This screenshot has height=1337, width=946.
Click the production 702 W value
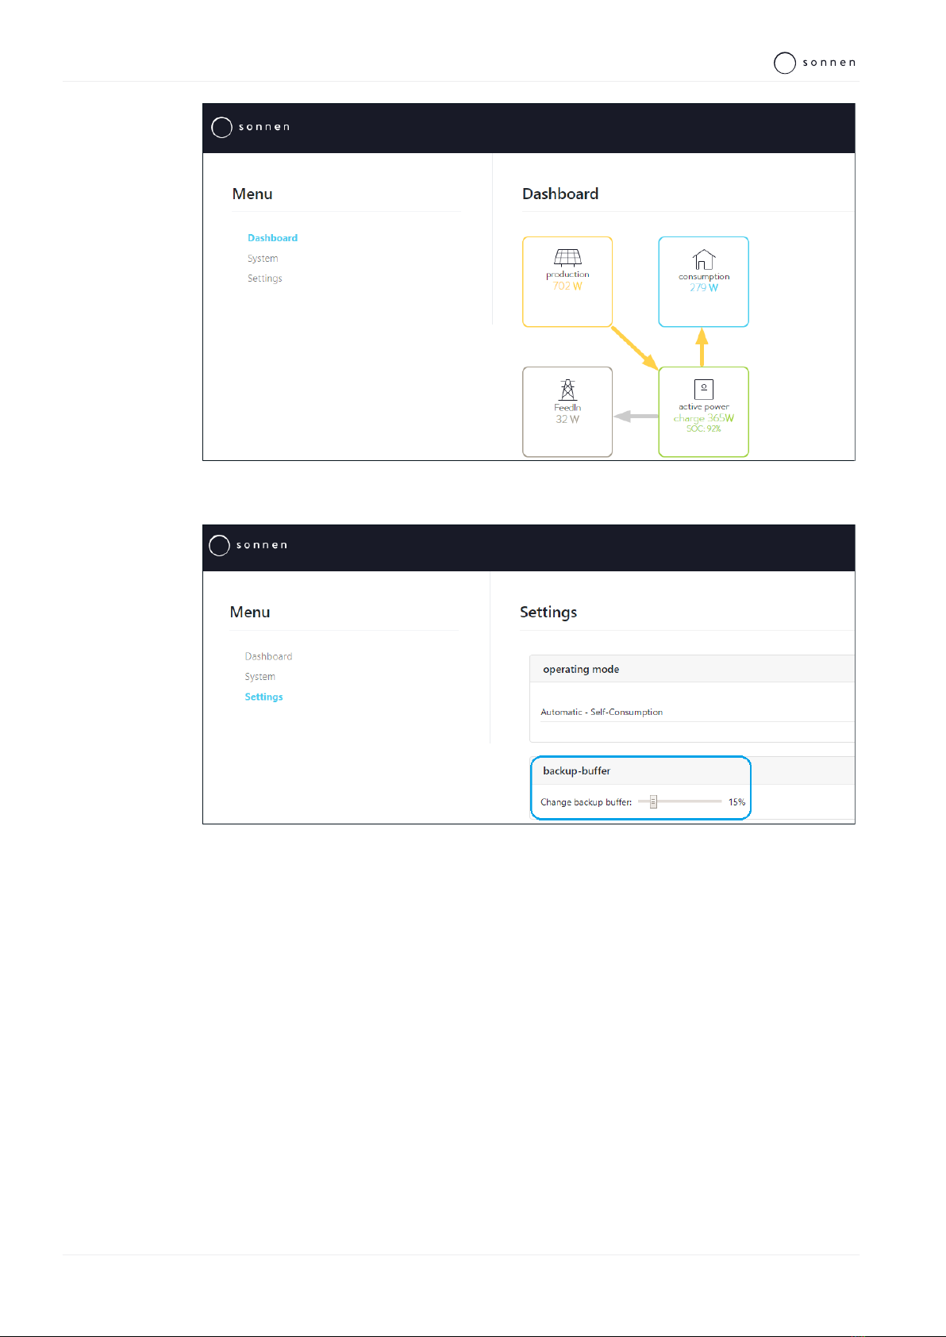click(x=567, y=286)
